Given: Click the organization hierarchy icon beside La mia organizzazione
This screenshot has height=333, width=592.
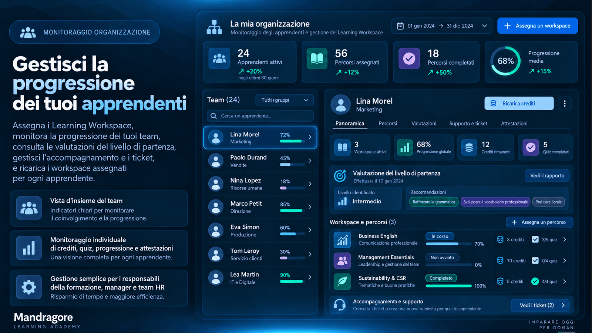Looking at the screenshot, I should point(214,27).
